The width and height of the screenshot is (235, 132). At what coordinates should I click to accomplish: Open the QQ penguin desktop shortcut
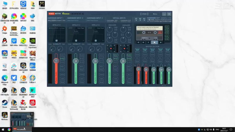5,42
